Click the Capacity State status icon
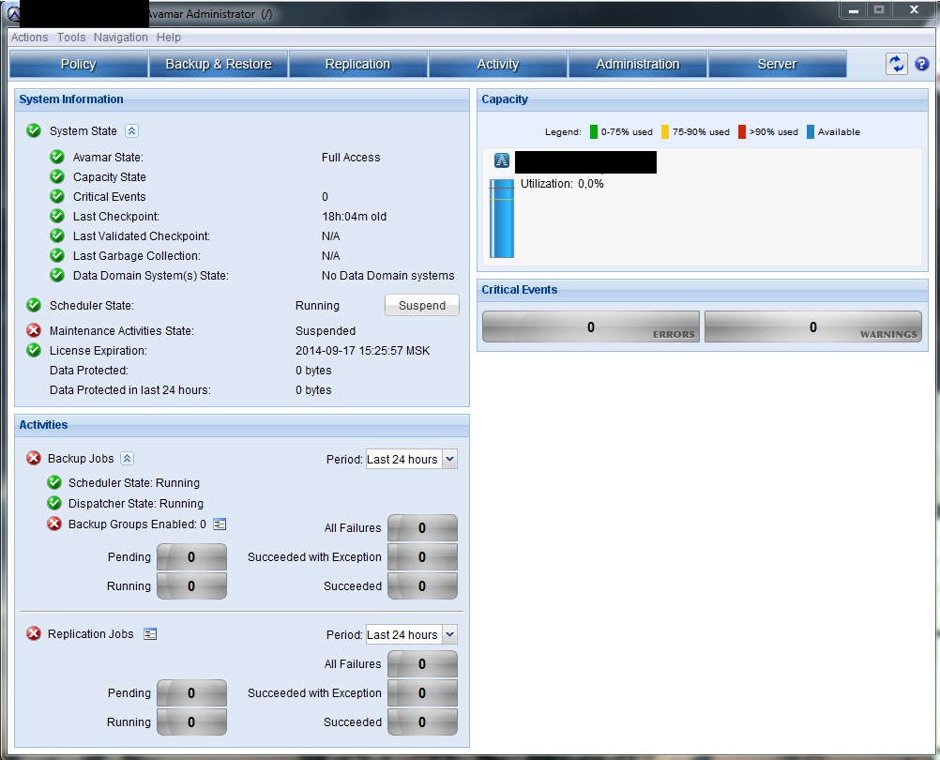This screenshot has height=760, width=940. point(57,176)
